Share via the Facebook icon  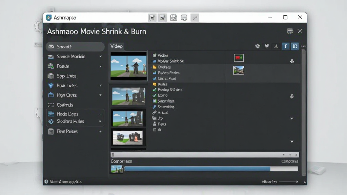pos(286,46)
